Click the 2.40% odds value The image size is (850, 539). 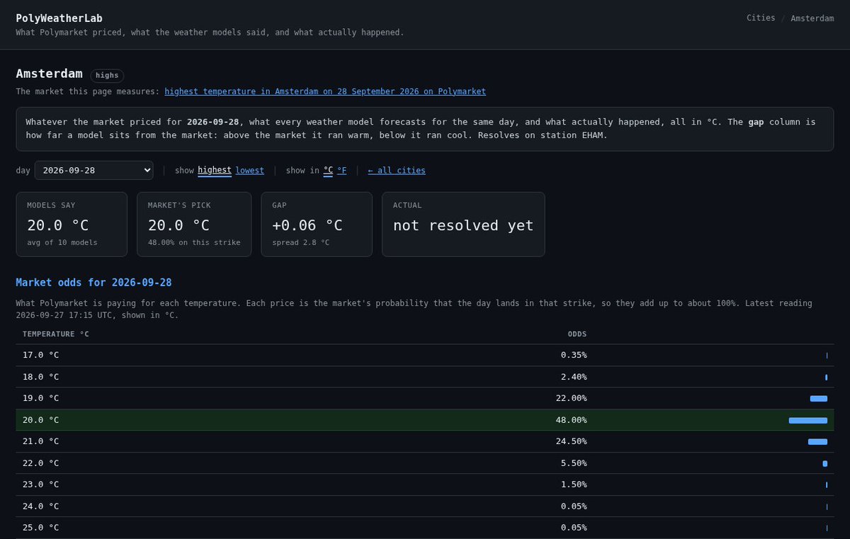point(574,377)
